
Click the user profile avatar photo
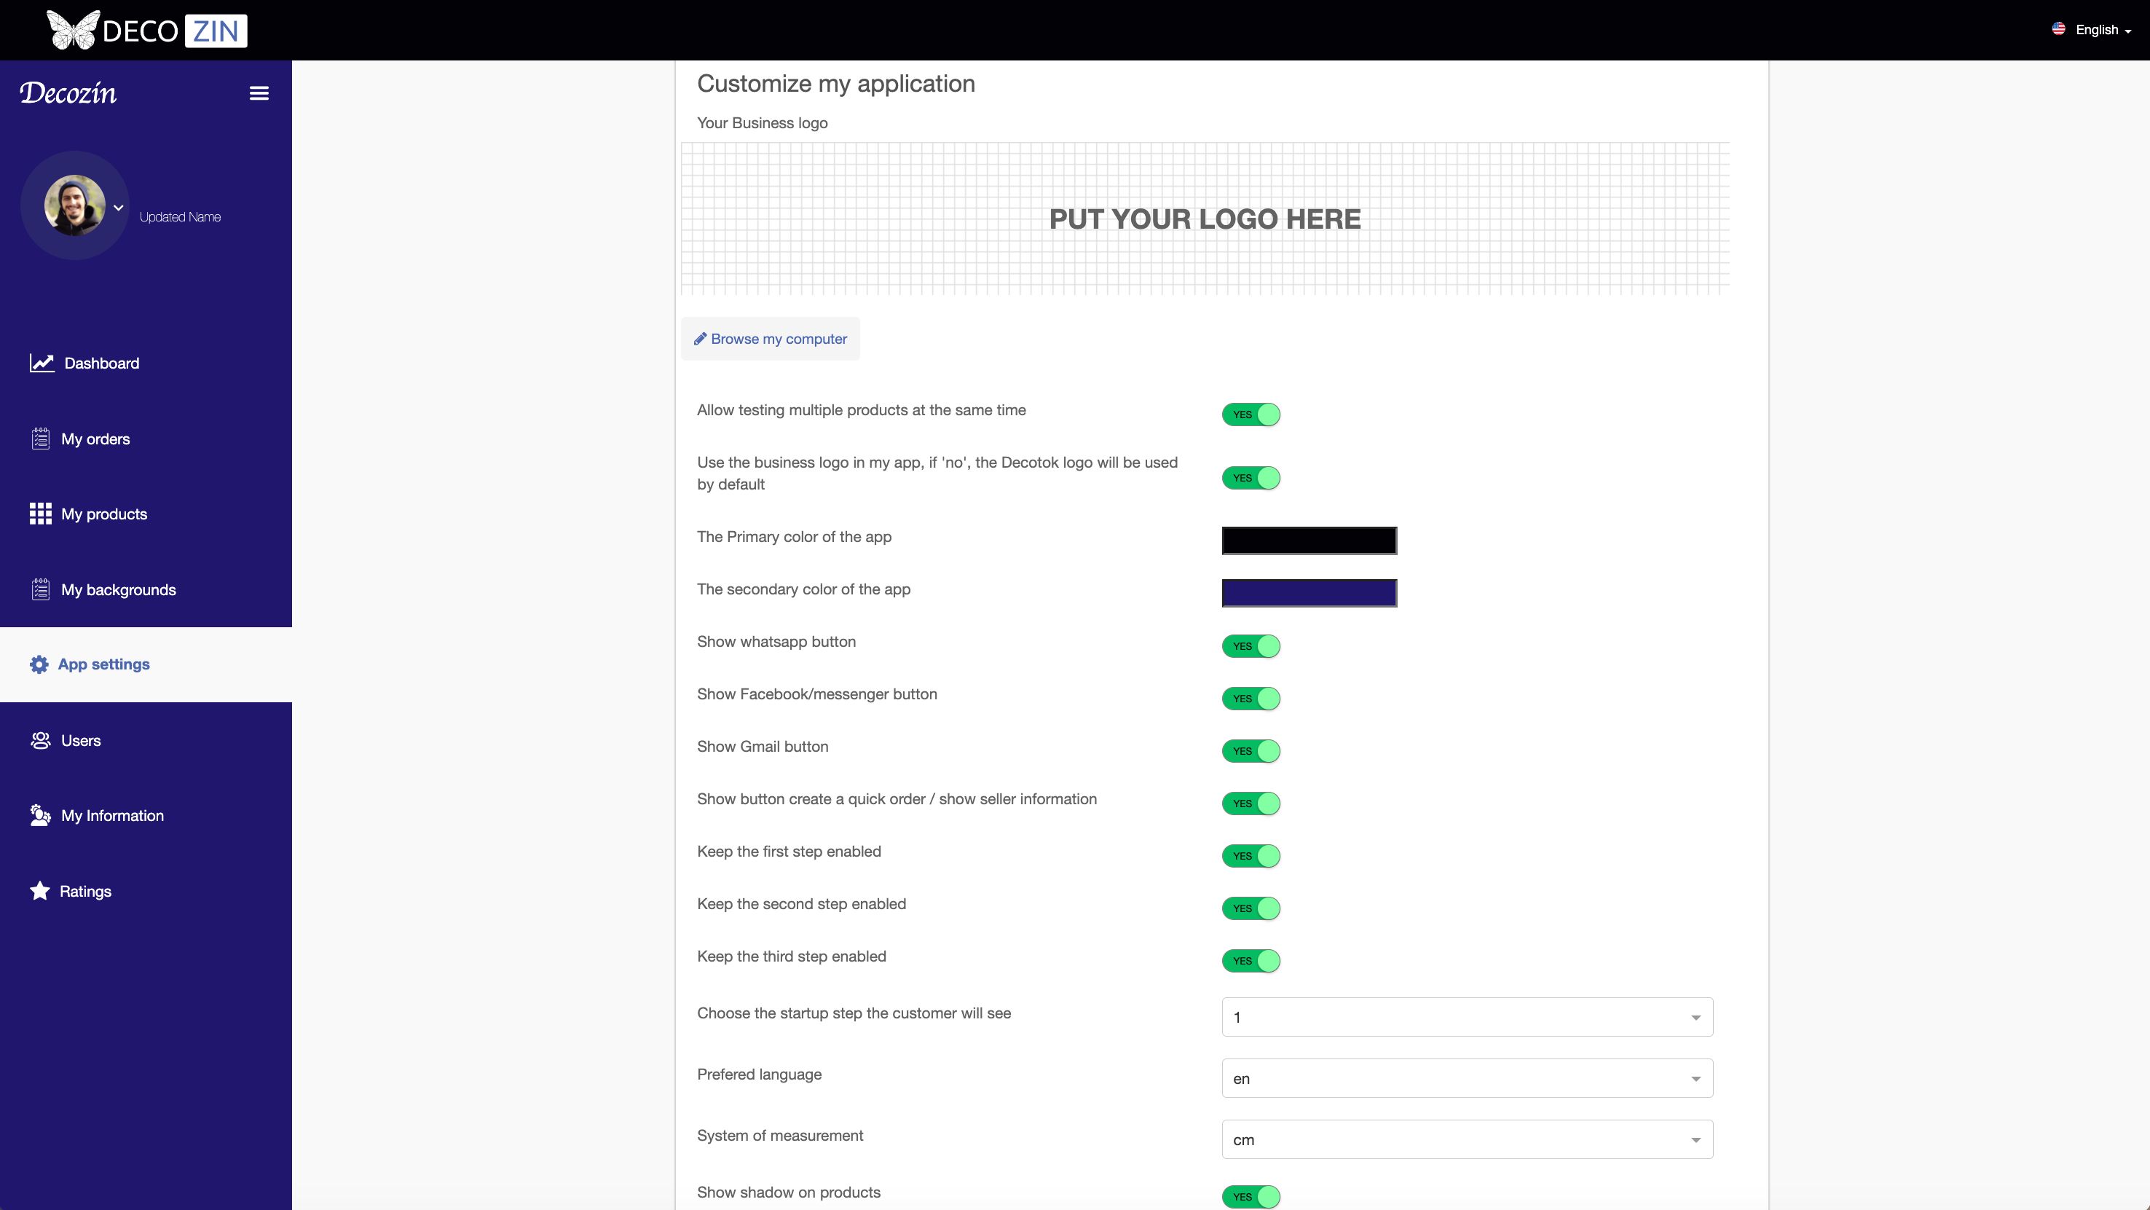click(x=74, y=205)
